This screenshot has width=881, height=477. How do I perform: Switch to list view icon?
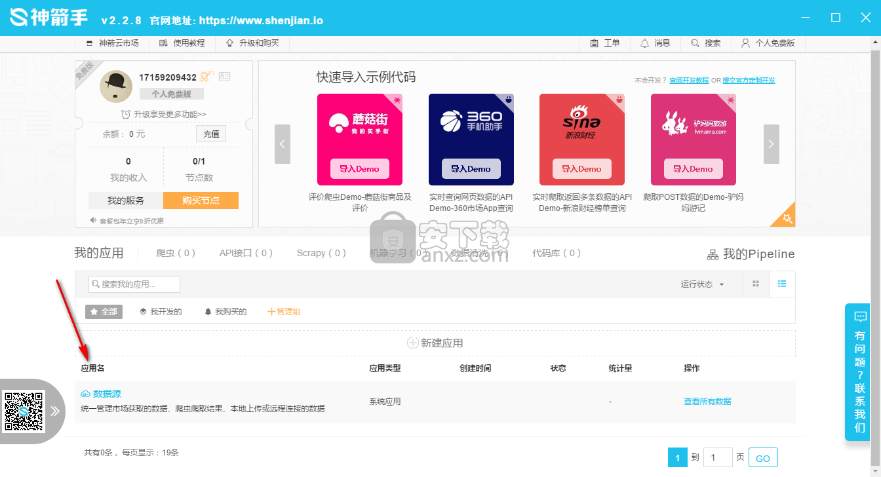782,284
